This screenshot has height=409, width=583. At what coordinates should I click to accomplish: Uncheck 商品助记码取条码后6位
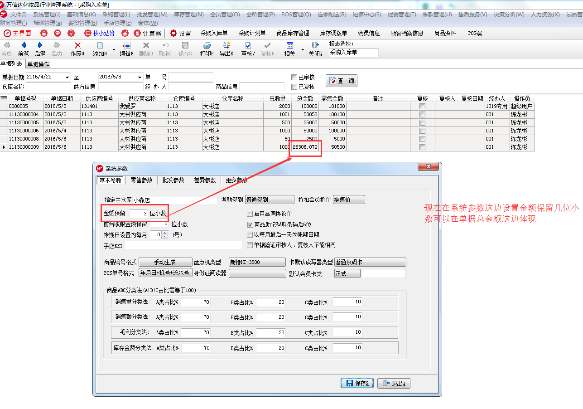pos(250,224)
